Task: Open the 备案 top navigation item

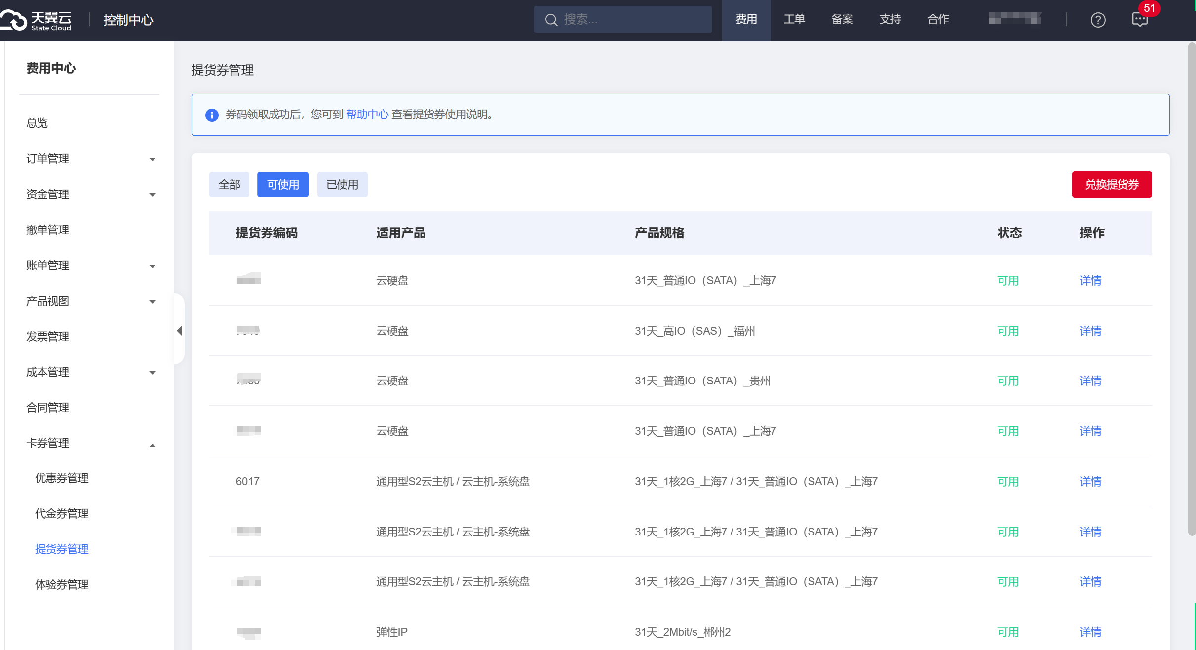Action: click(x=842, y=20)
